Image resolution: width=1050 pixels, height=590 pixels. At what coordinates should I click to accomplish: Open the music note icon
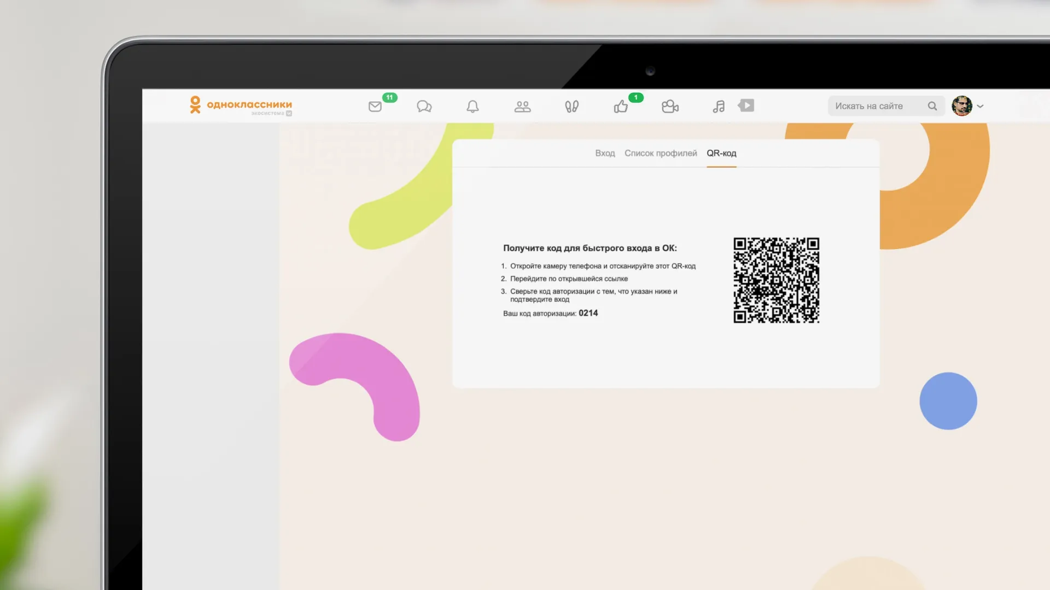(719, 107)
